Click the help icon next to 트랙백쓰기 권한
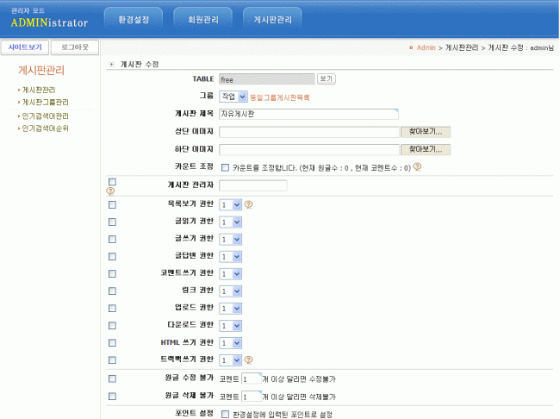 click(x=249, y=360)
